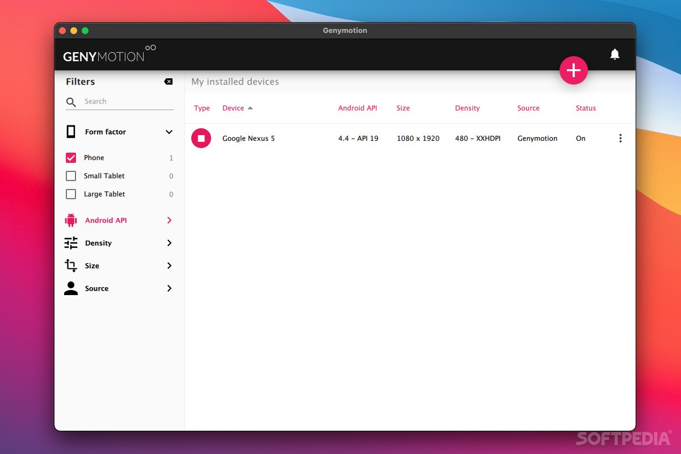Uncheck the Phone filter checkbox

(x=71, y=158)
